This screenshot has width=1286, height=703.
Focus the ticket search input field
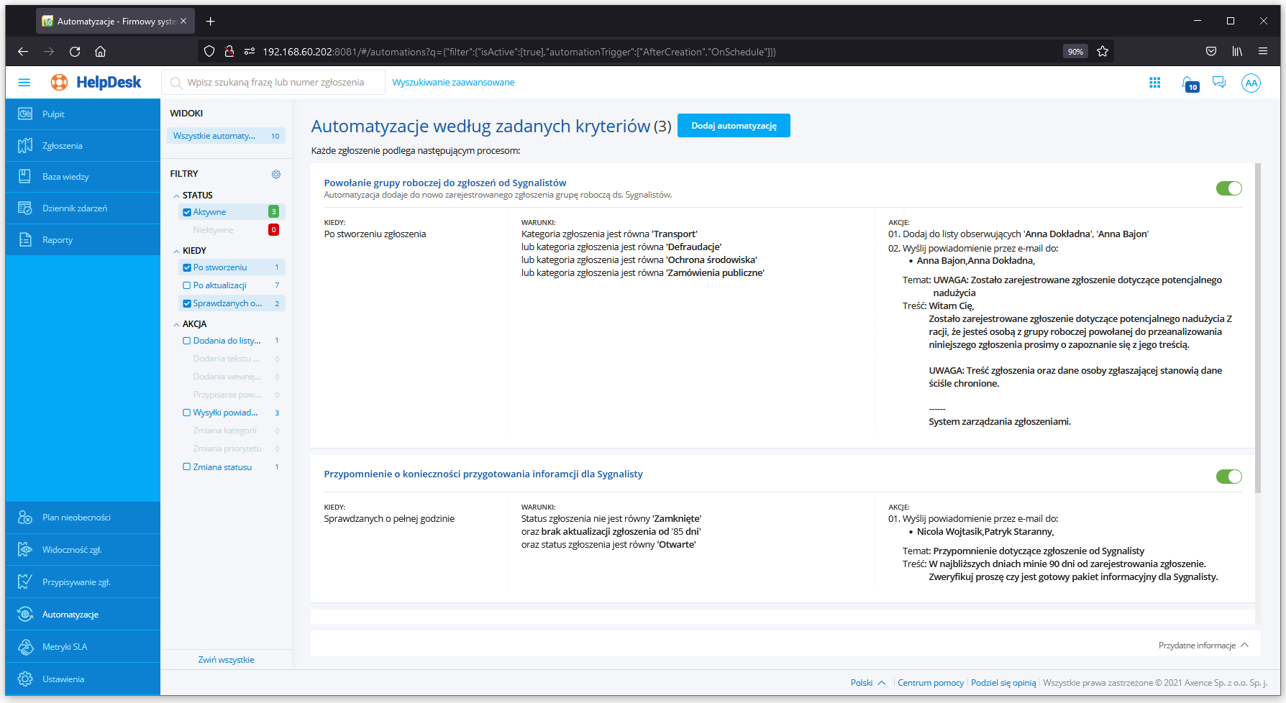pyautogui.click(x=273, y=83)
